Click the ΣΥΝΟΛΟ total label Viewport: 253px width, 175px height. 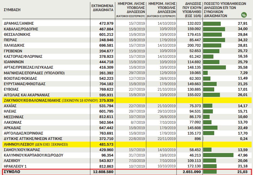[x=12, y=172]
